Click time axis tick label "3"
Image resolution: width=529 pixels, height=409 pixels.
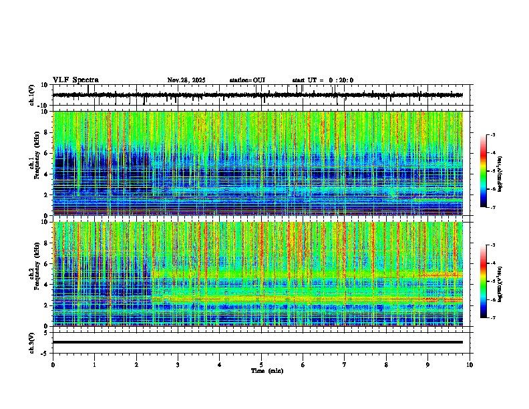178,365
